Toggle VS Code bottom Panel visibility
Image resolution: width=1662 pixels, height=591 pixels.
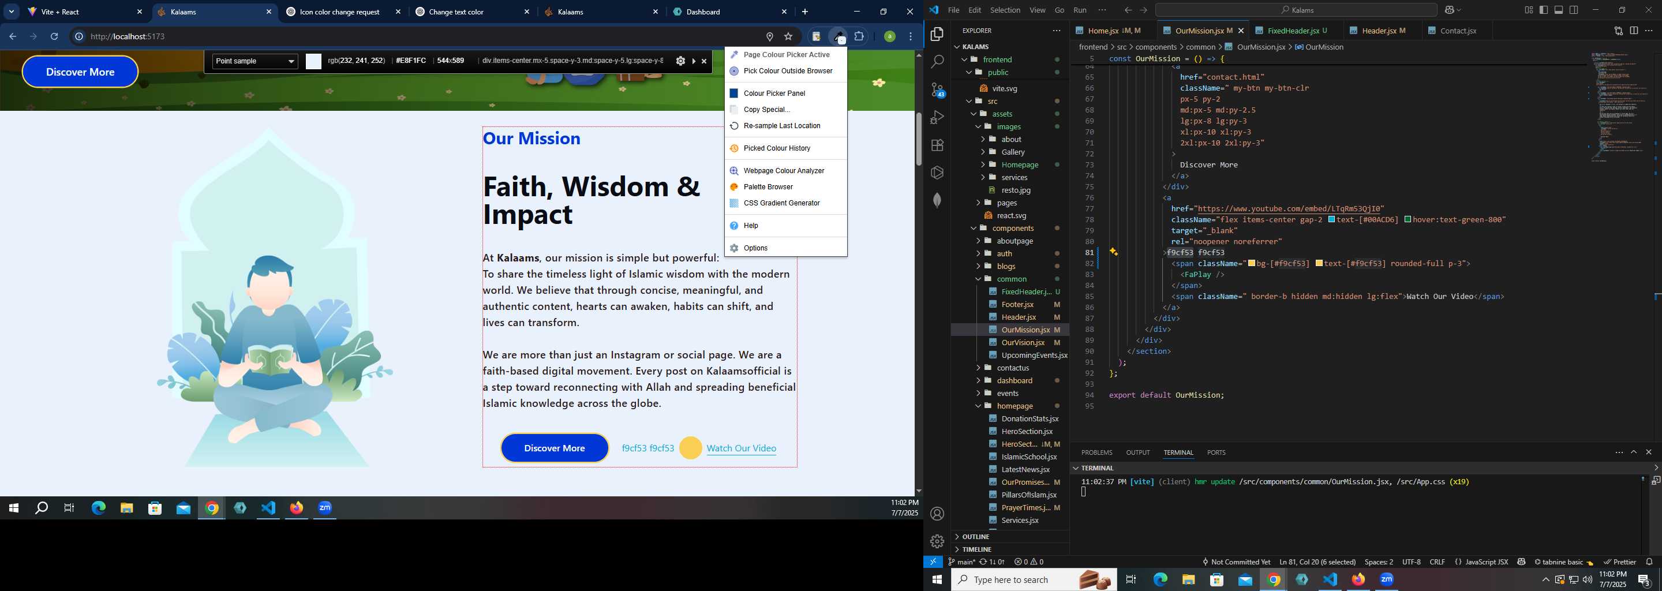click(1559, 10)
